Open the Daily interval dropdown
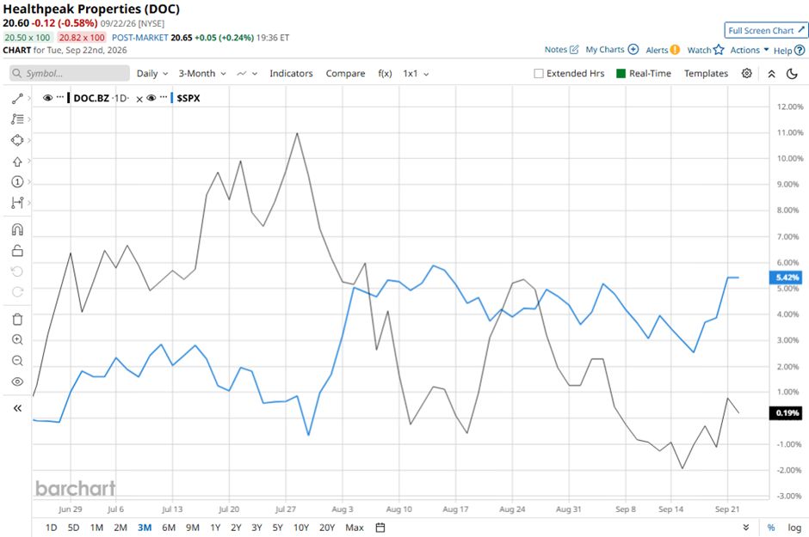 [x=152, y=74]
